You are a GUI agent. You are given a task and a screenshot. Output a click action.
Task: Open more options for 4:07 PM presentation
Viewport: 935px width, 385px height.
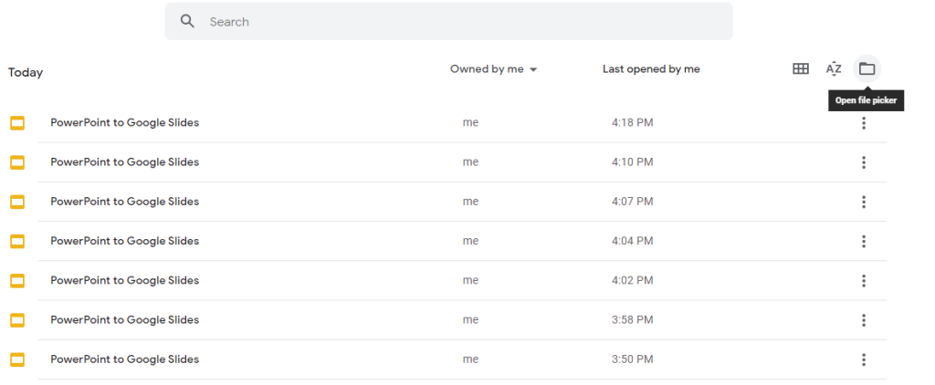[x=864, y=202]
